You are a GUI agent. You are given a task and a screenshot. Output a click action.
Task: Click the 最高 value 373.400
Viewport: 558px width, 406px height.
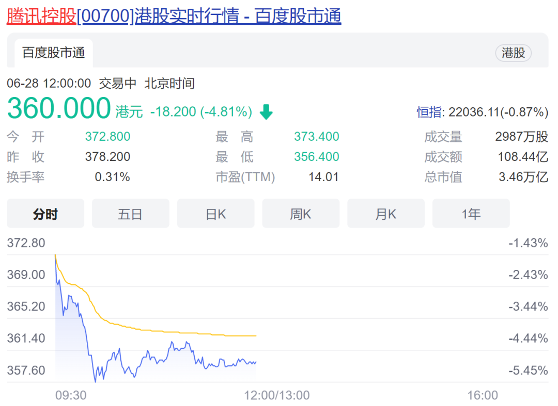(x=316, y=137)
